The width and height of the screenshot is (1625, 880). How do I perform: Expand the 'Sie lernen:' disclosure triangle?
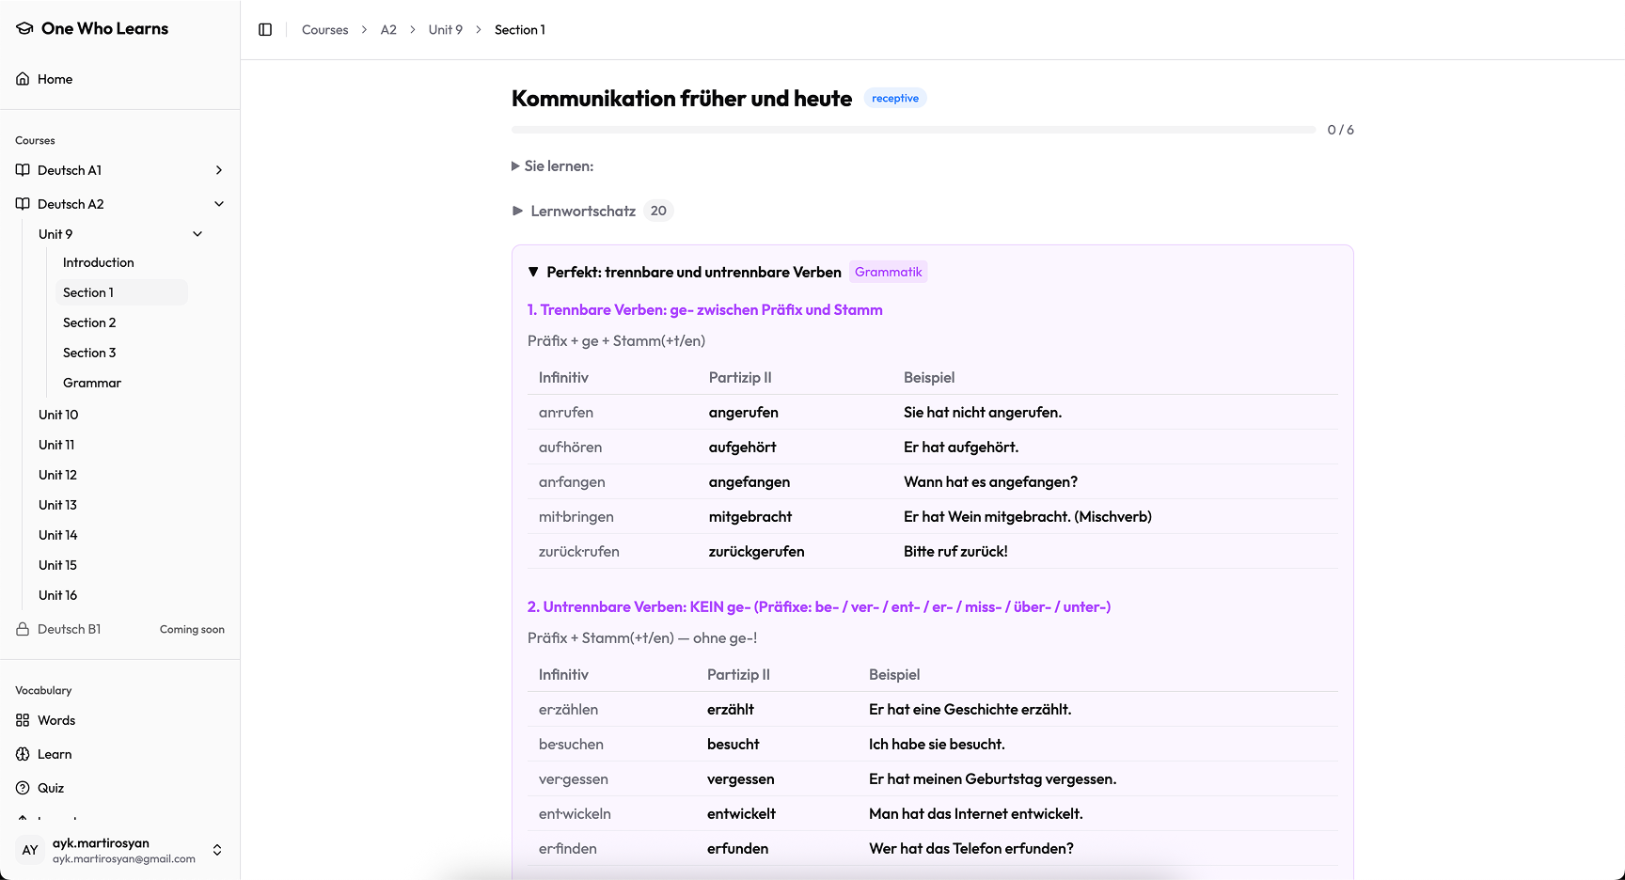click(x=514, y=165)
